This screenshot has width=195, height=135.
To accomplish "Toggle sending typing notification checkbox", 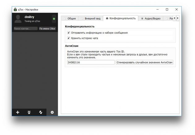I will [x=68, y=33].
